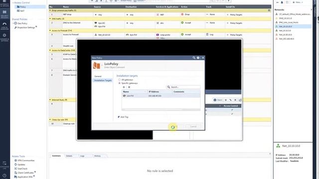The height and width of the screenshot is (179, 319).
Task: Open Logs & Monitor in left navigation bar
Action: point(4,26)
